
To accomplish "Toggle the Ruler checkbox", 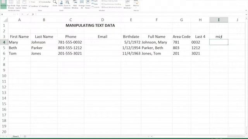I will [32, 2].
